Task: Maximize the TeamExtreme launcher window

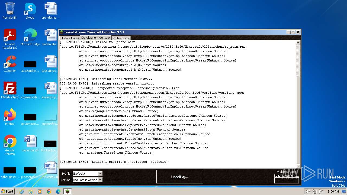Action: 293,32
